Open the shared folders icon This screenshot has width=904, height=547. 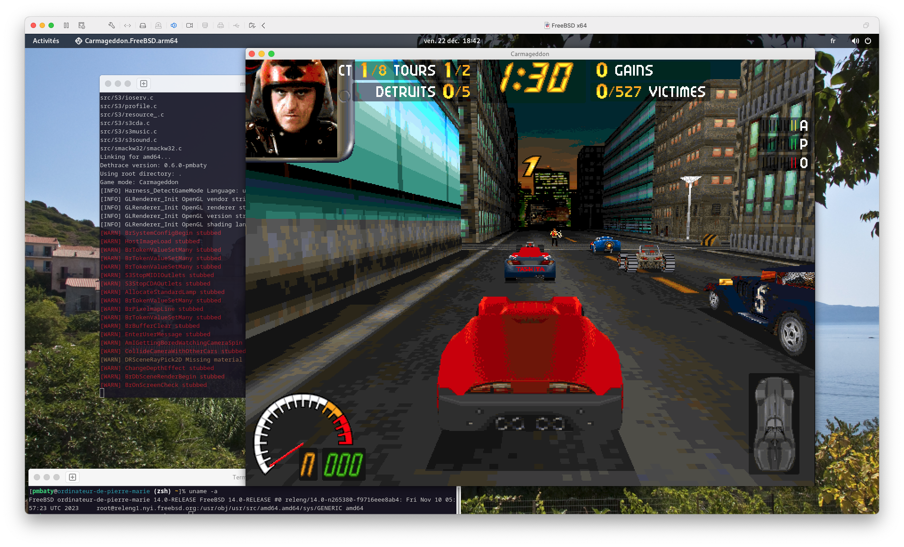coord(252,25)
